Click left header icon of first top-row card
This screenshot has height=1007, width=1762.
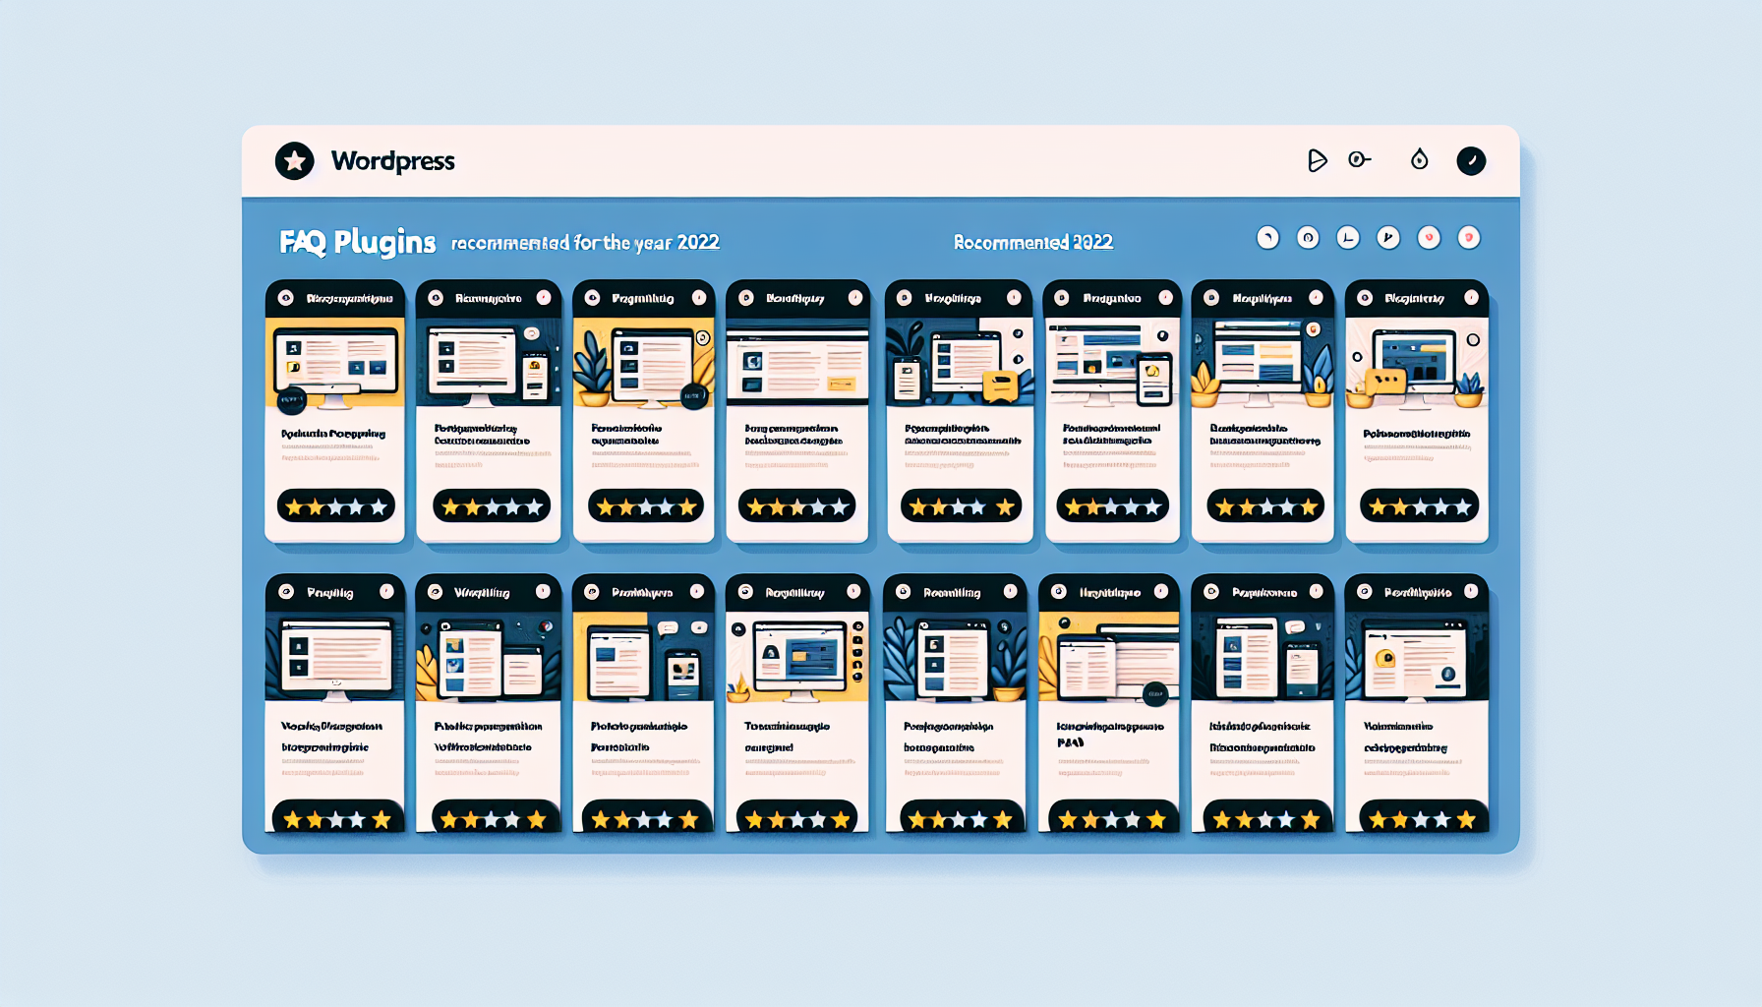[x=285, y=298]
